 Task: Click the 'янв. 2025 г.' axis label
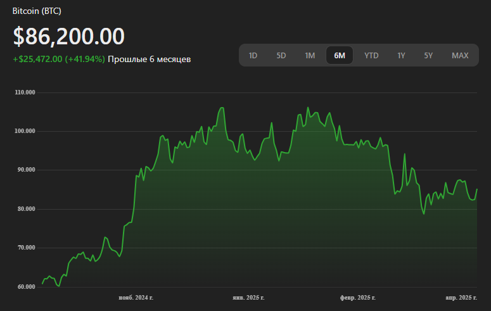[x=248, y=298]
